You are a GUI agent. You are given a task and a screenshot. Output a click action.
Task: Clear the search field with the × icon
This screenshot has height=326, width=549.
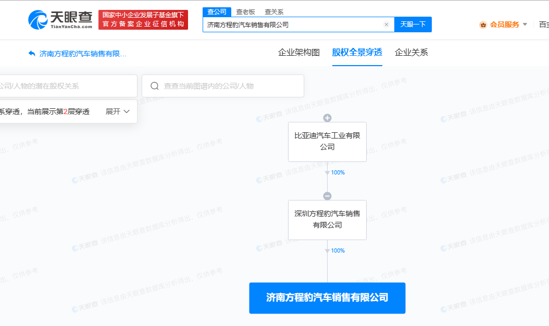pyautogui.click(x=386, y=24)
